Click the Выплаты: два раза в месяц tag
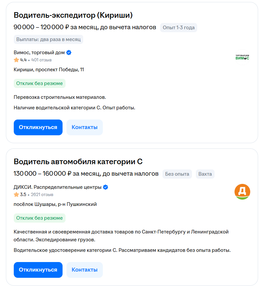This screenshot has height=286, width=264. [x=48, y=39]
